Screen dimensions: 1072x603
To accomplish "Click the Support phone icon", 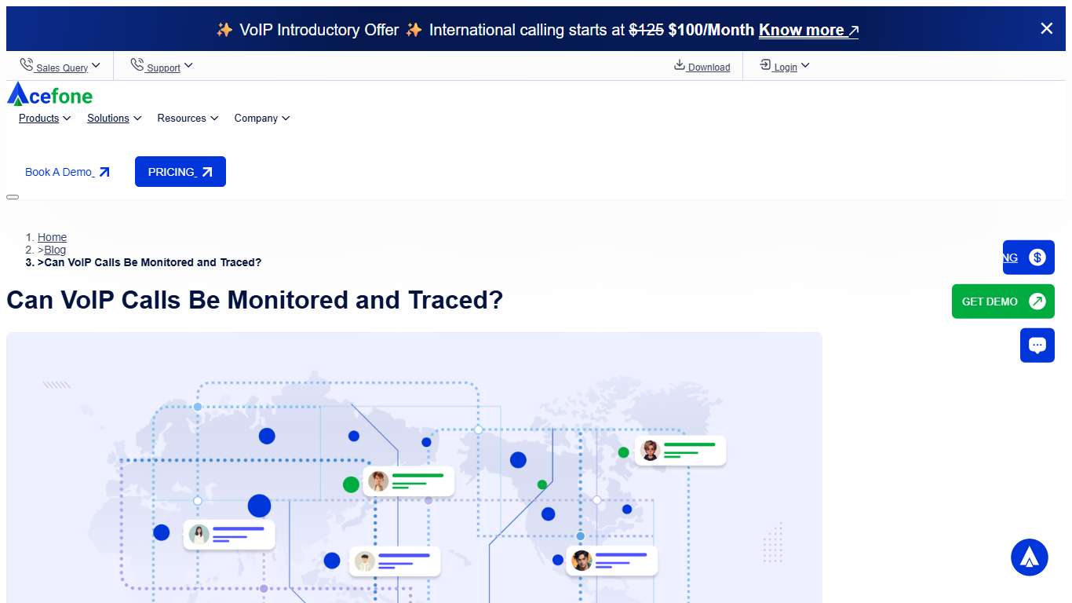I will (138, 64).
